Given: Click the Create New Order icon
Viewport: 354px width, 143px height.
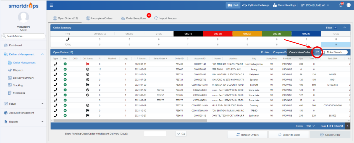Looking at the screenshot, I should [317, 52].
